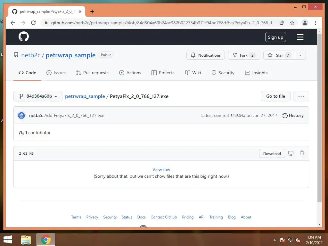The image size is (328, 246).
Task: Open the Windows Start button
Action: coord(8,240)
